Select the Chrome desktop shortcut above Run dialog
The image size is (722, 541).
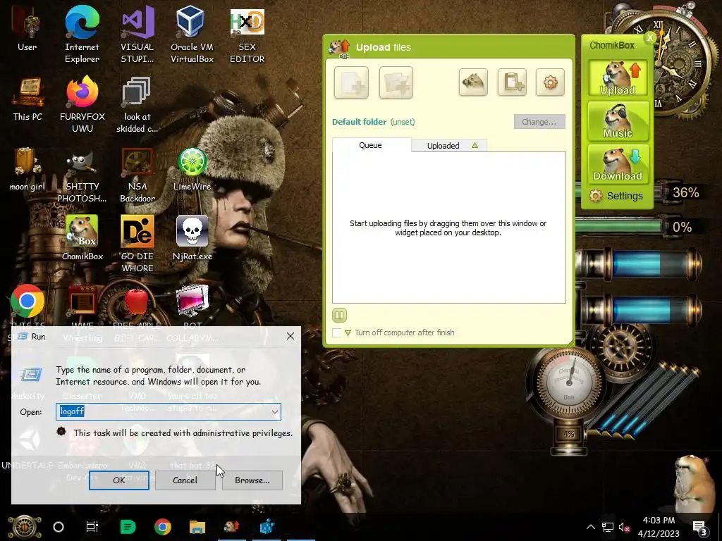pyautogui.click(x=27, y=301)
